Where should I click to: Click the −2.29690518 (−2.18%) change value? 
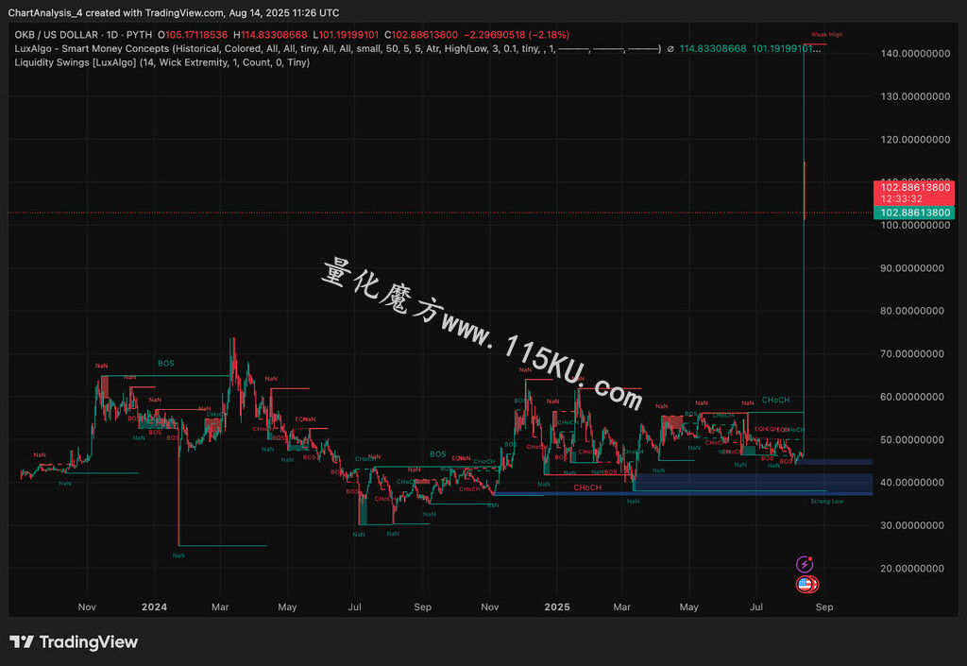(x=517, y=35)
